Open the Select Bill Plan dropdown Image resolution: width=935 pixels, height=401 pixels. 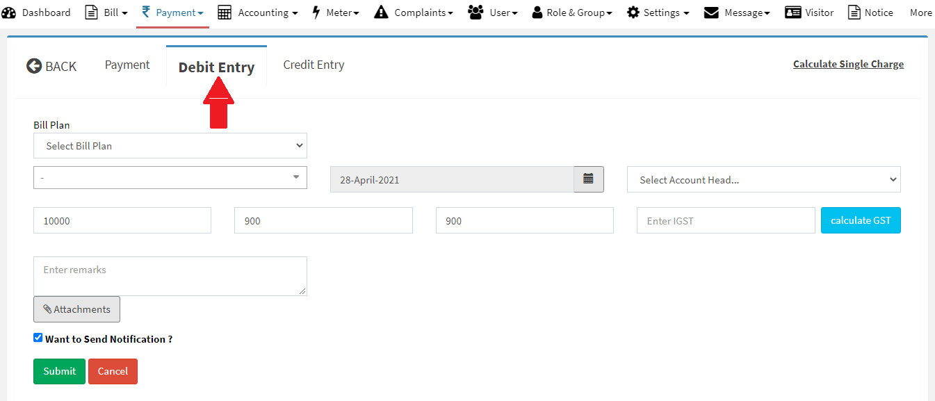(170, 146)
